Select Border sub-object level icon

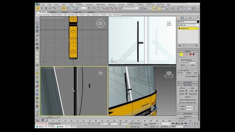click(x=188, y=54)
